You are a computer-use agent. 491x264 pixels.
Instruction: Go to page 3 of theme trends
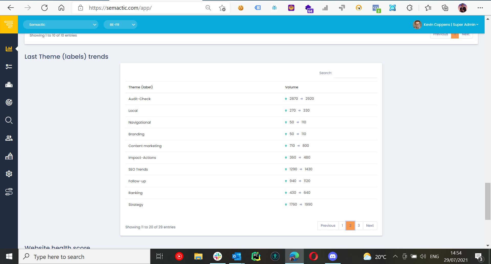point(359,225)
